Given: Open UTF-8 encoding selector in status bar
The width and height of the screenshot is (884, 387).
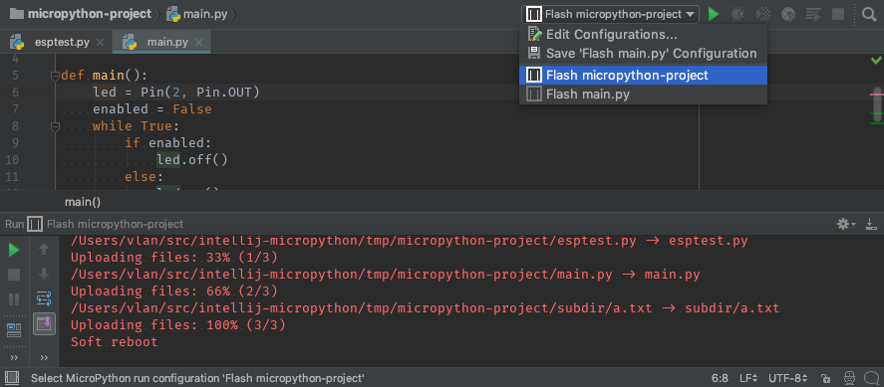Looking at the screenshot, I should (x=787, y=378).
